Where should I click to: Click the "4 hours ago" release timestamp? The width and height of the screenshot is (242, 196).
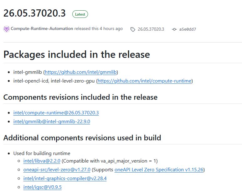tap(111, 29)
